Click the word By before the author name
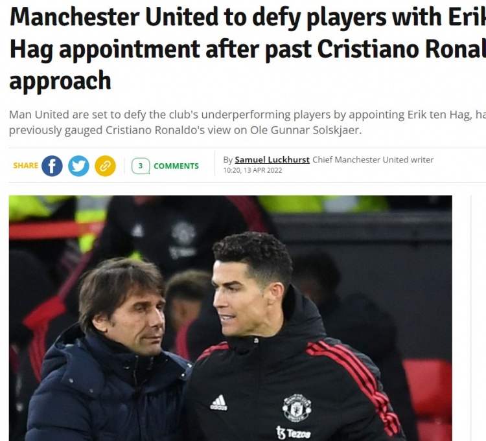 pyautogui.click(x=228, y=160)
